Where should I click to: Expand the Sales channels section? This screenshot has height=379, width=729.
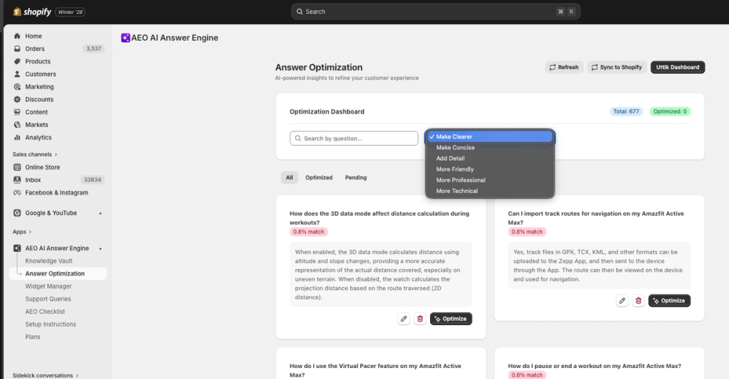(x=35, y=155)
